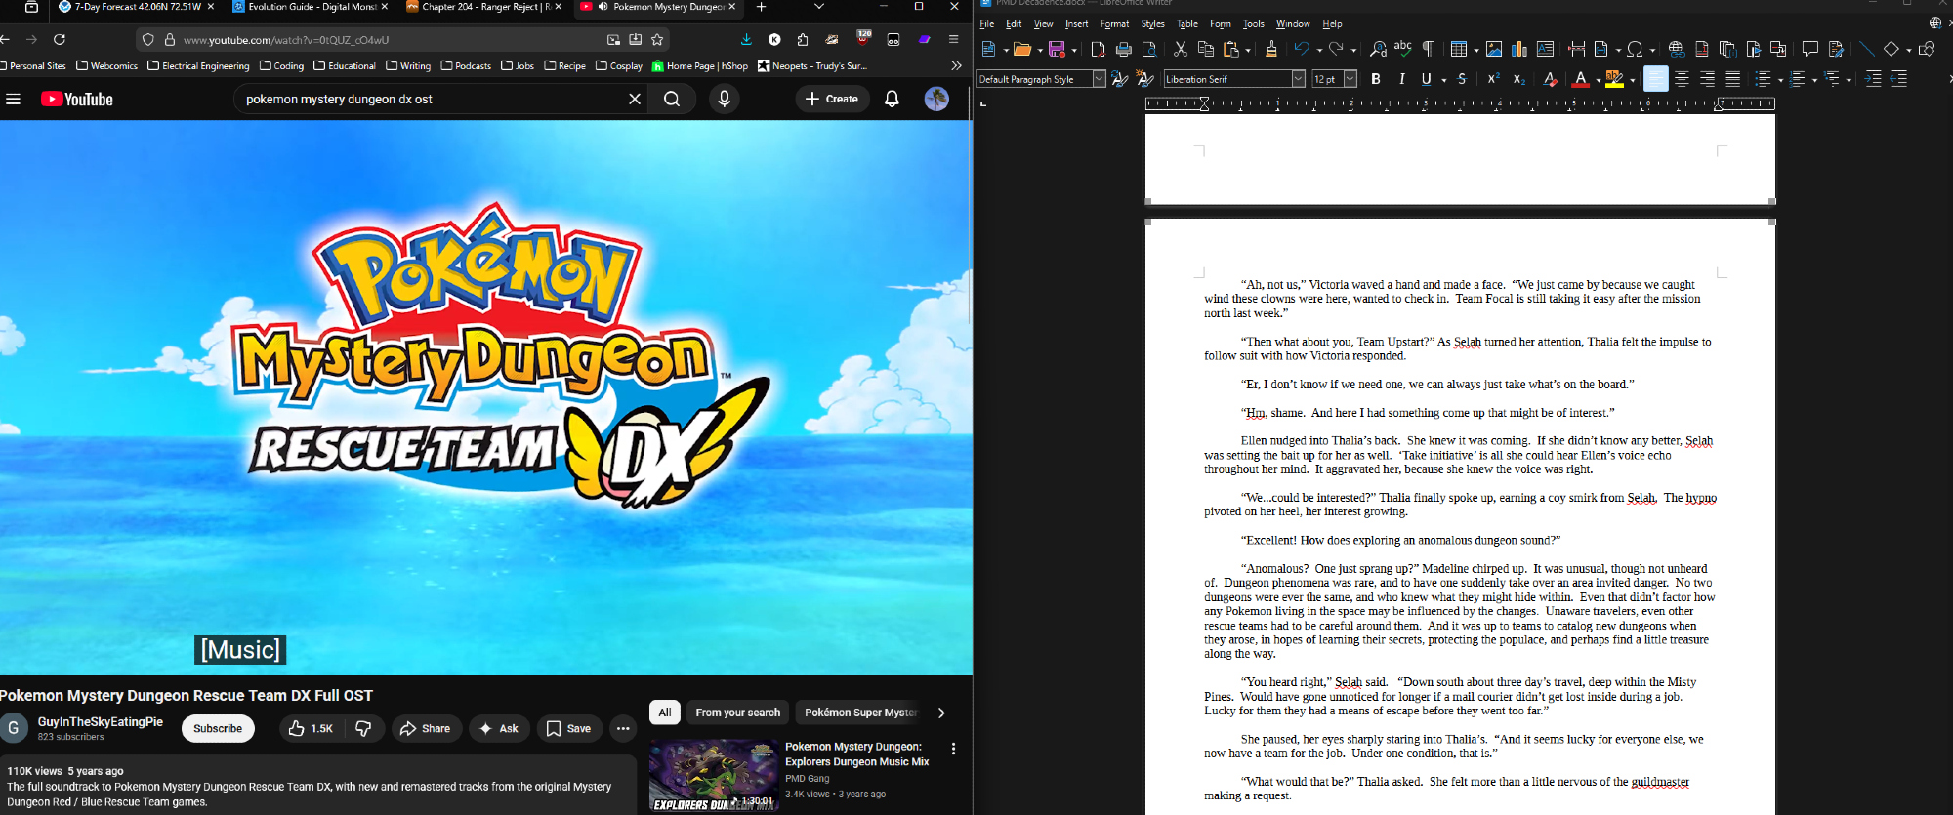
Task: Open the 12 pt font size dropdown
Action: coord(1350,79)
